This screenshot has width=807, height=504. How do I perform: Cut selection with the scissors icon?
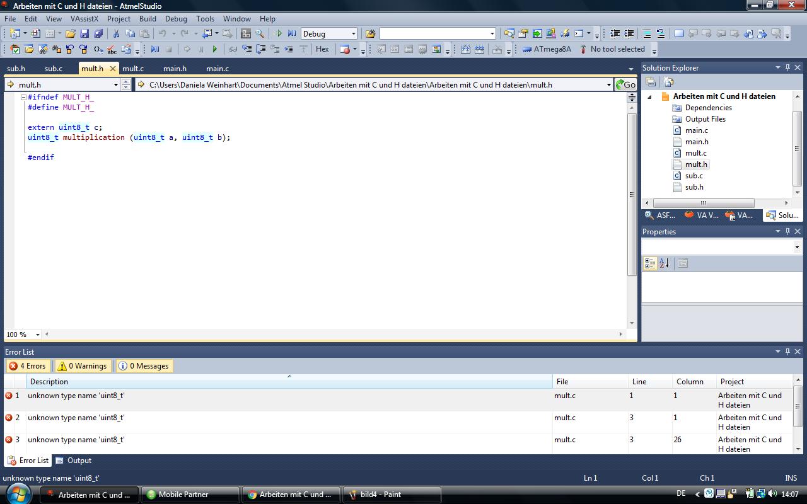pyautogui.click(x=116, y=33)
